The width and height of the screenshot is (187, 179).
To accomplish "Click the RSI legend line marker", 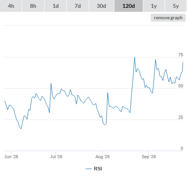I will pos(89,169).
